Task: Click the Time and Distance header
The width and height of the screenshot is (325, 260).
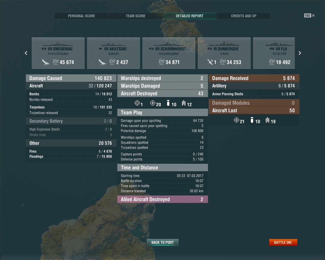Action: [162, 168]
